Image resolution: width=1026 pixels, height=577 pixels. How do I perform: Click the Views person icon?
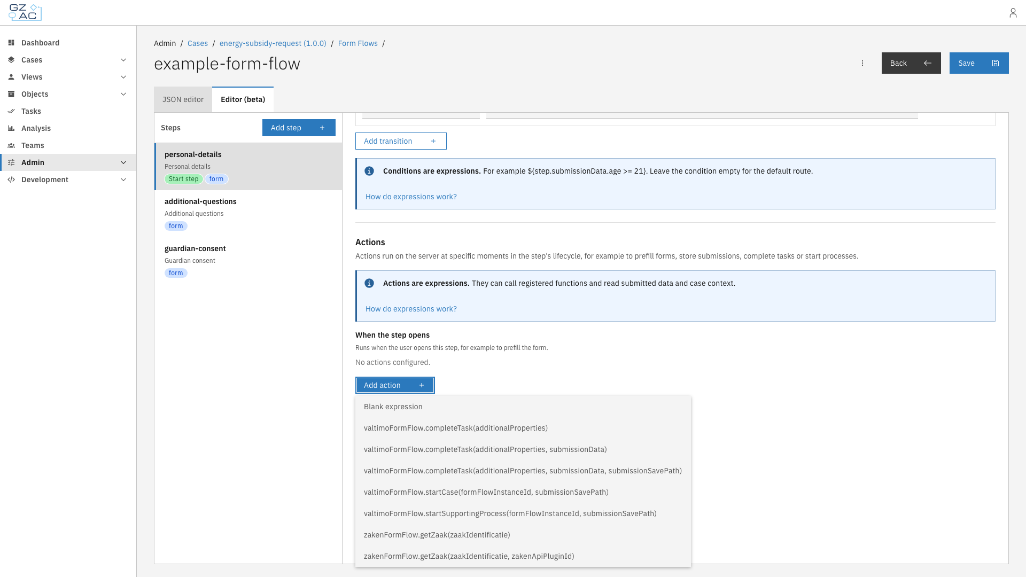[x=11, y=77]
